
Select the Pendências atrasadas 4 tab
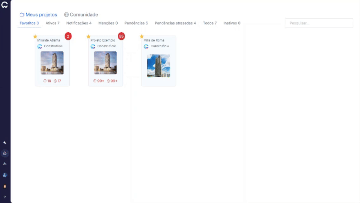(x=176, y=23)
